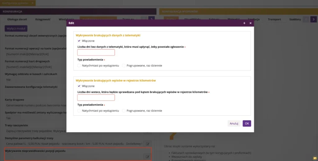The image size is (318, 161).
Task: Click the plus icon in the Edit dialog header
Action: (244, 23)
